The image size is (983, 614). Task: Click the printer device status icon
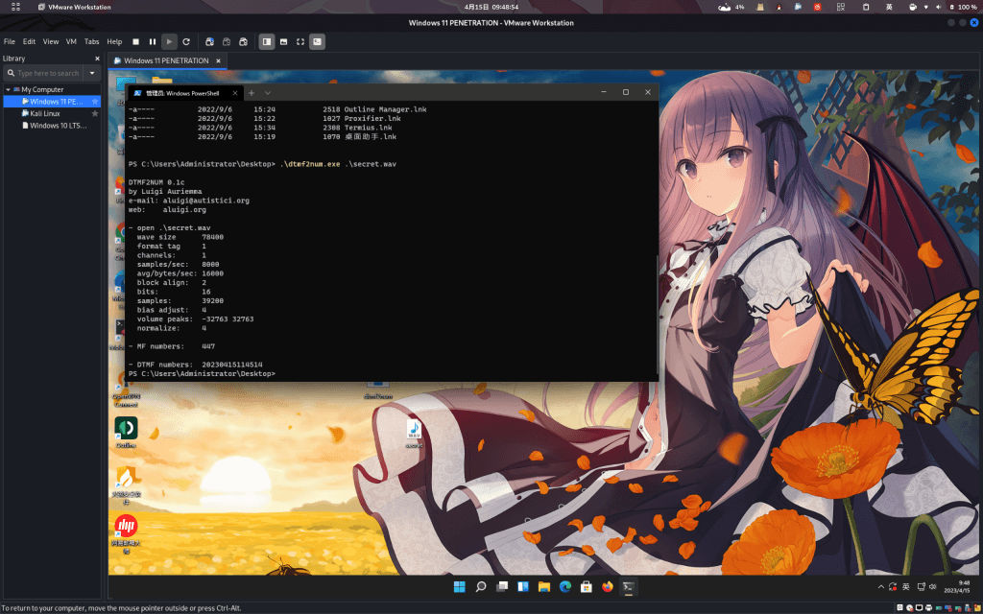(x=928, y=607)
